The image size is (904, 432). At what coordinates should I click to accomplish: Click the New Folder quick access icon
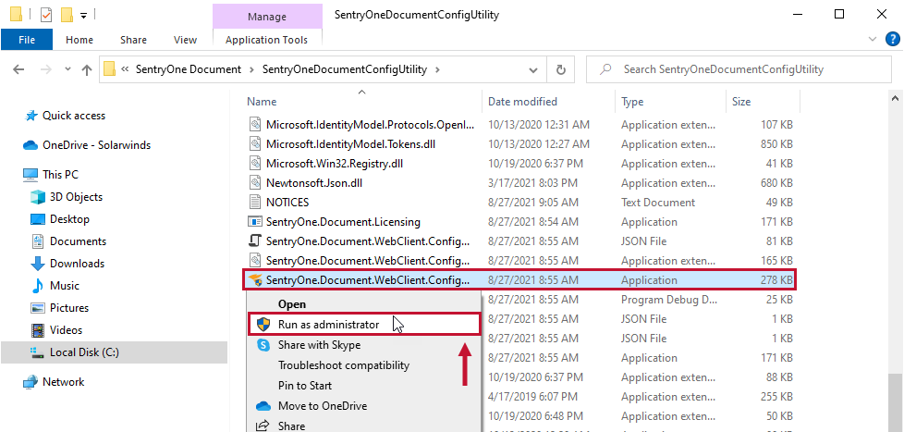point(67,15)
